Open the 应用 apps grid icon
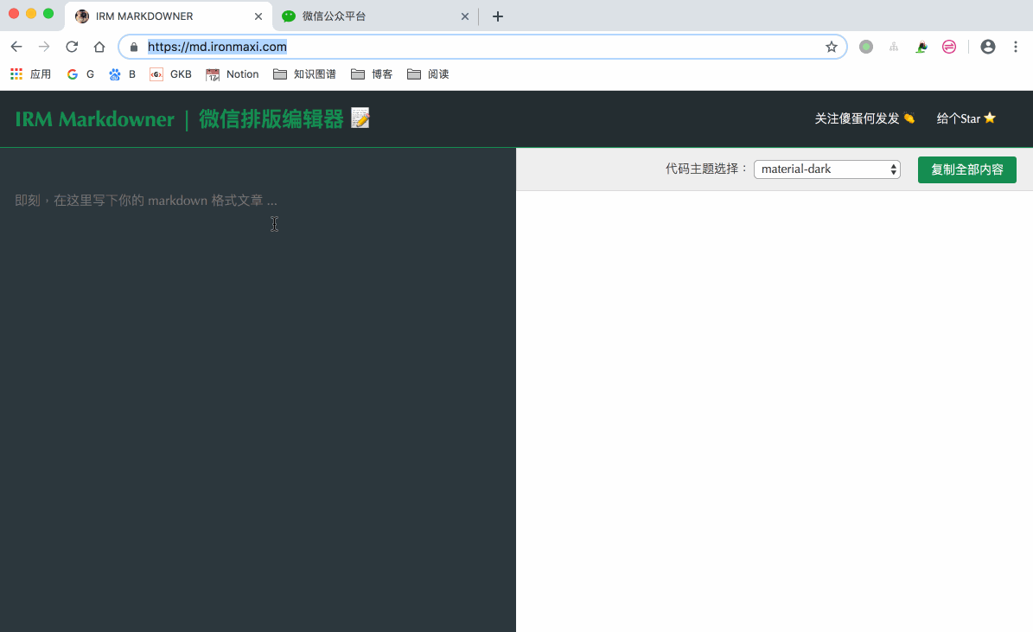 (16, 73)
